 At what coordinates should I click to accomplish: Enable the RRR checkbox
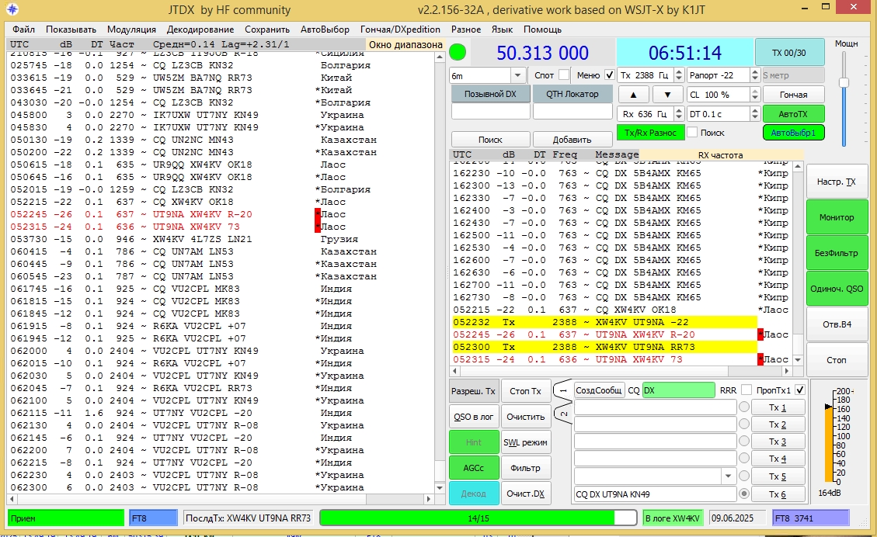[746, 390]
